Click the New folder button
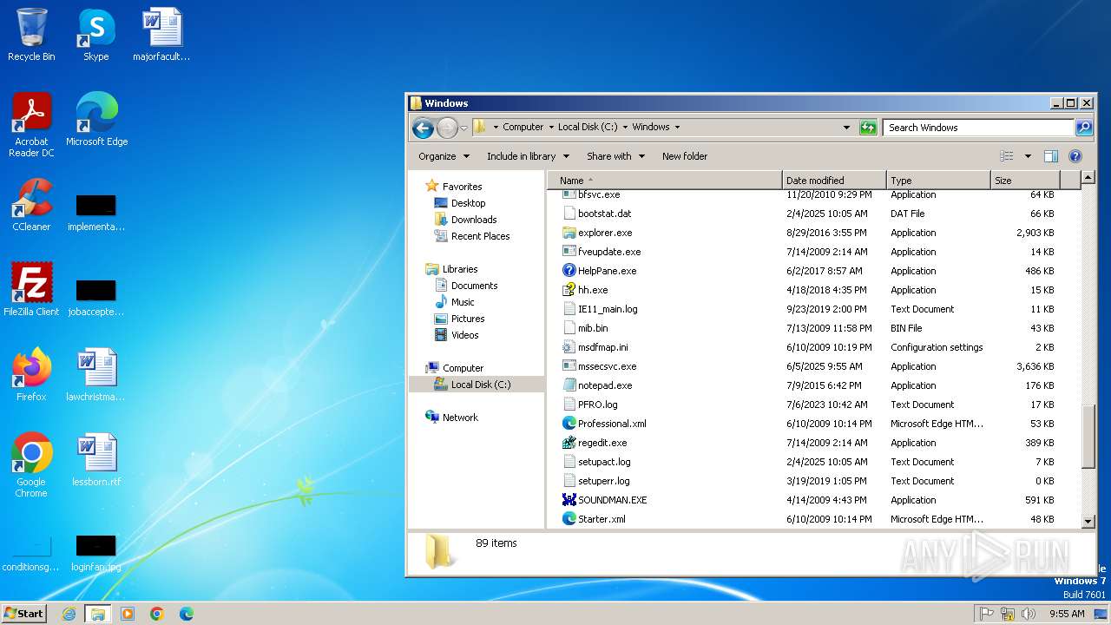Screen dimensions: 1111x625 (x=685, y=156)
